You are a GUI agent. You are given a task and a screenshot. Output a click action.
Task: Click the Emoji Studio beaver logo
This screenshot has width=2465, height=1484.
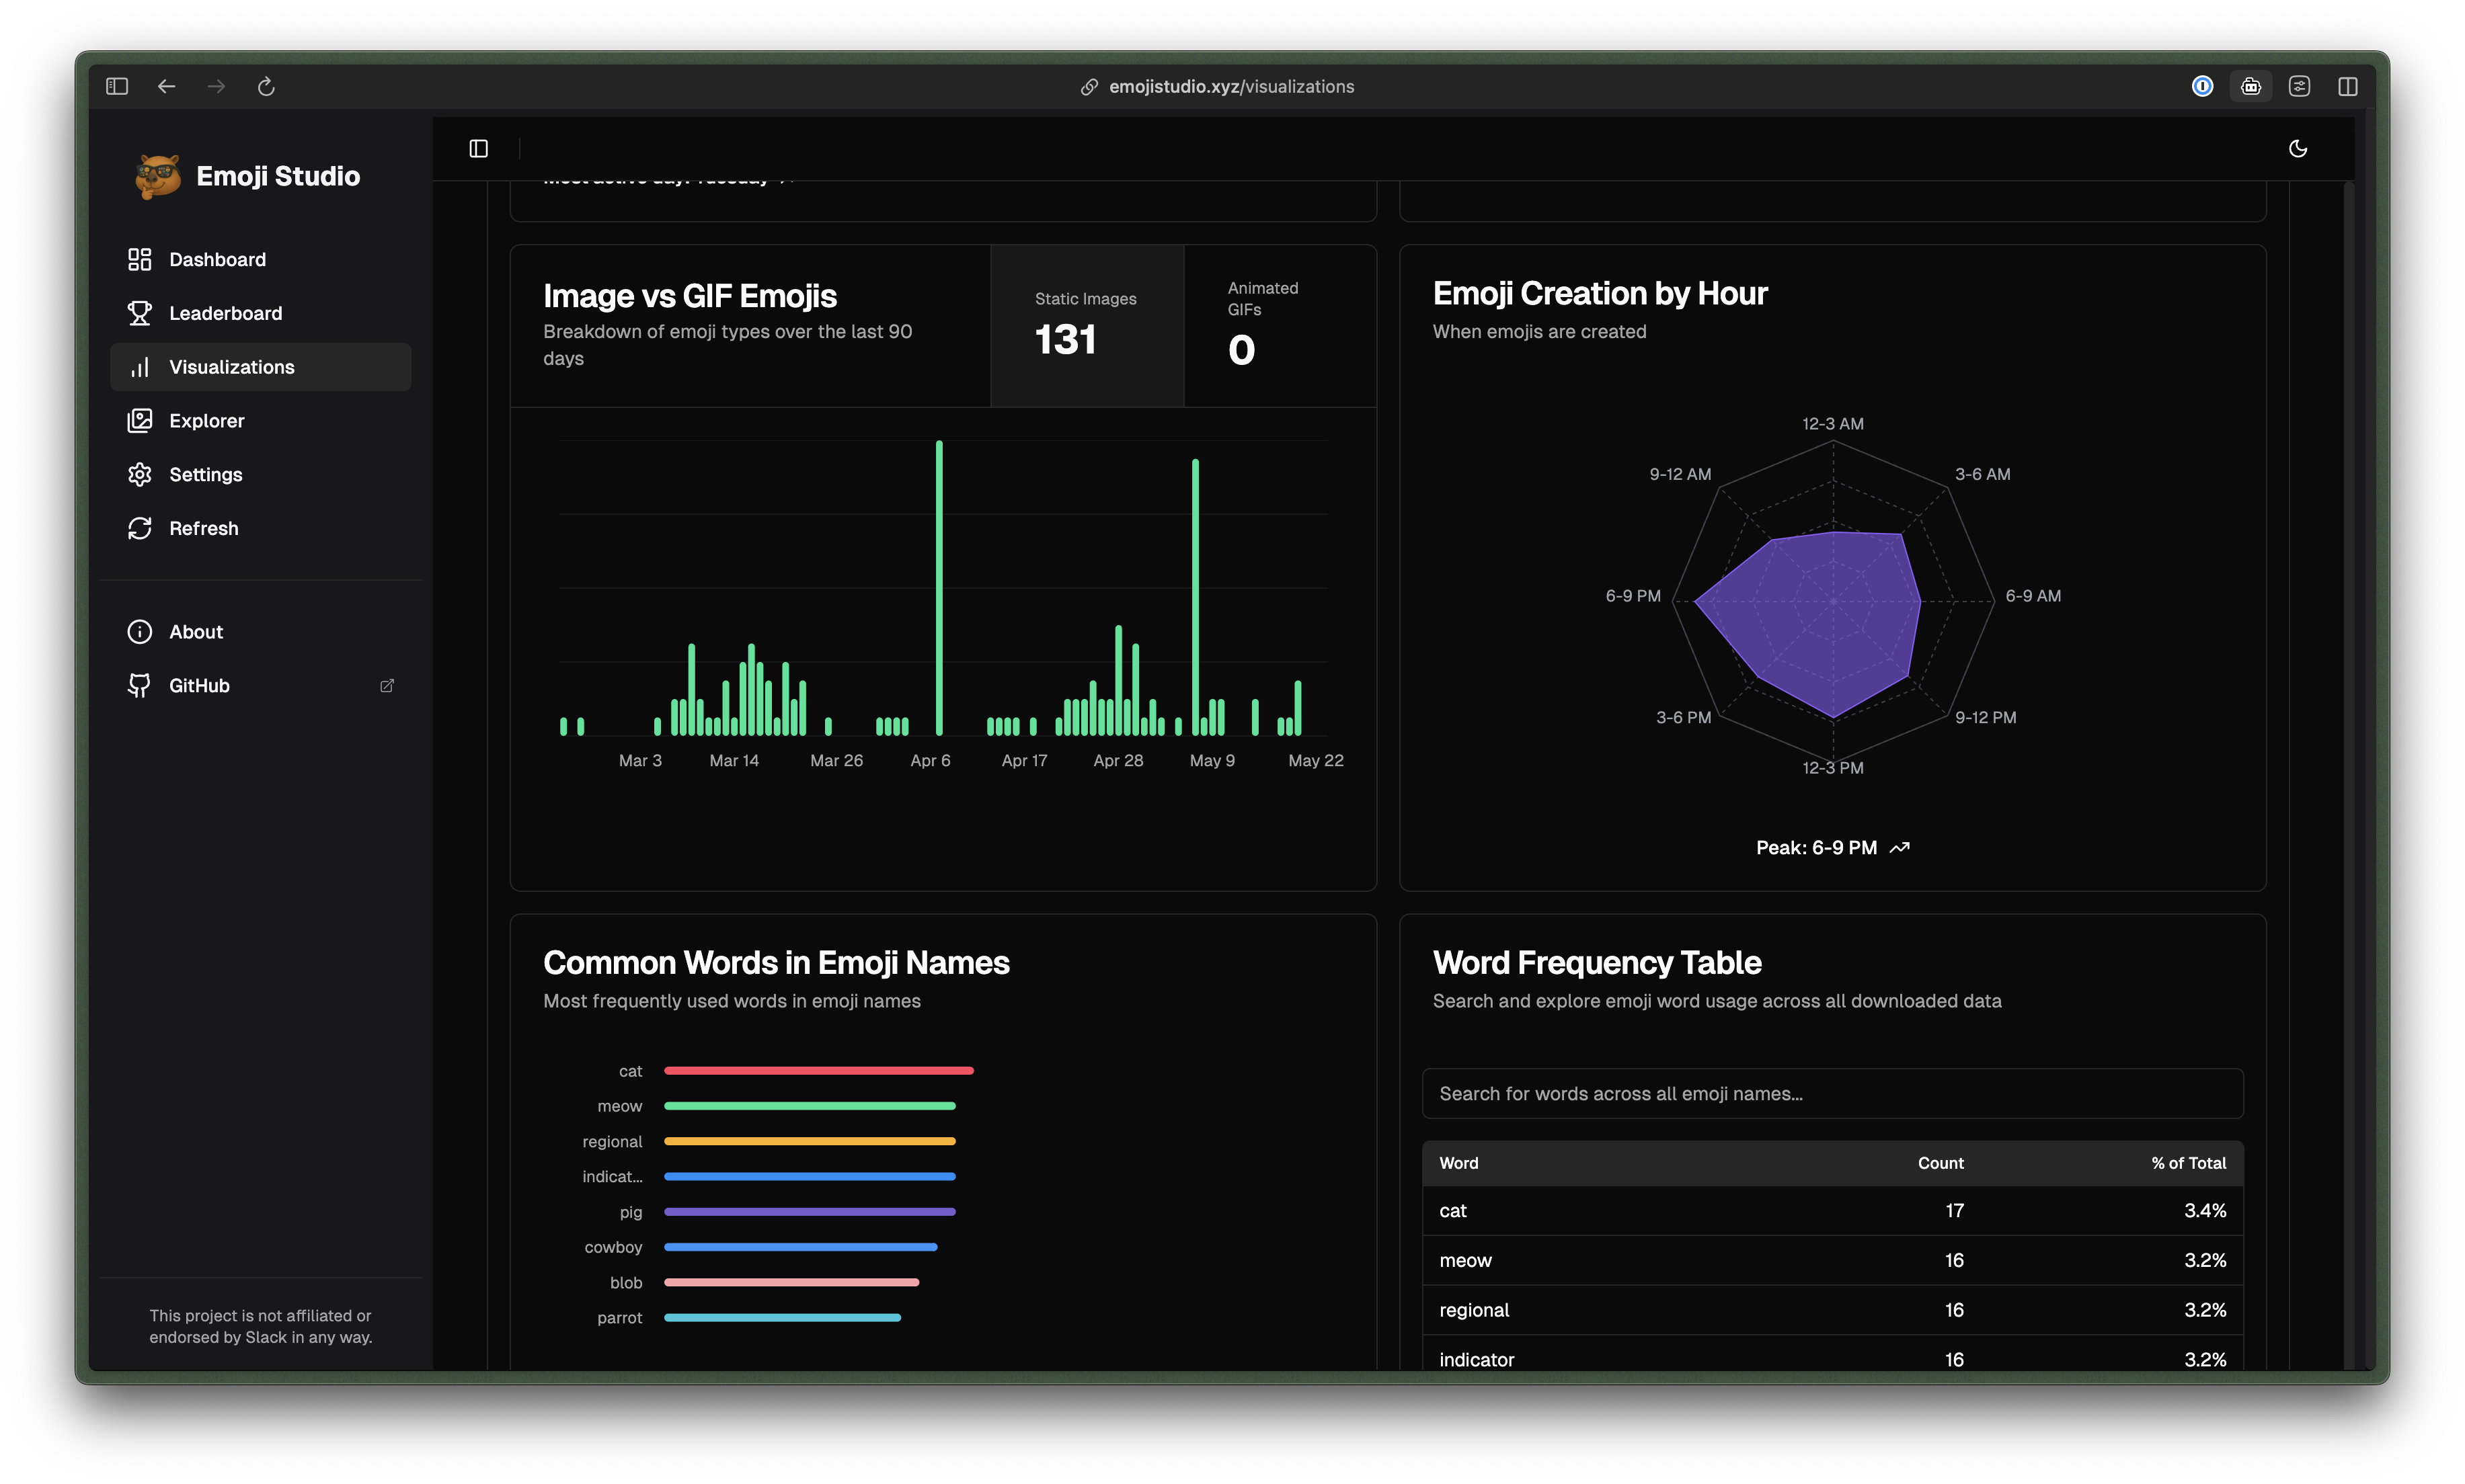(157, 176)
